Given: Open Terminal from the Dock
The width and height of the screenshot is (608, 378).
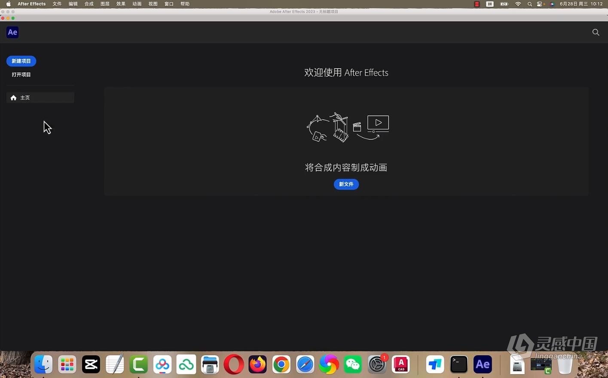Looking at the screenshot, I should coord(459,364).
